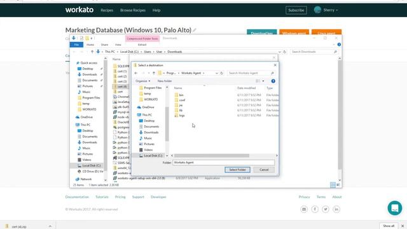Click the Subscribe button
This screenshot has height=229, width=407.
click(296, 10)
